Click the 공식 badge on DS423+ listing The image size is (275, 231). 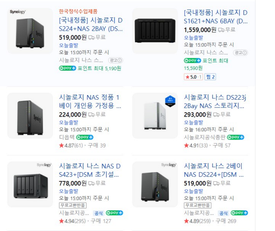pos(99,213)
